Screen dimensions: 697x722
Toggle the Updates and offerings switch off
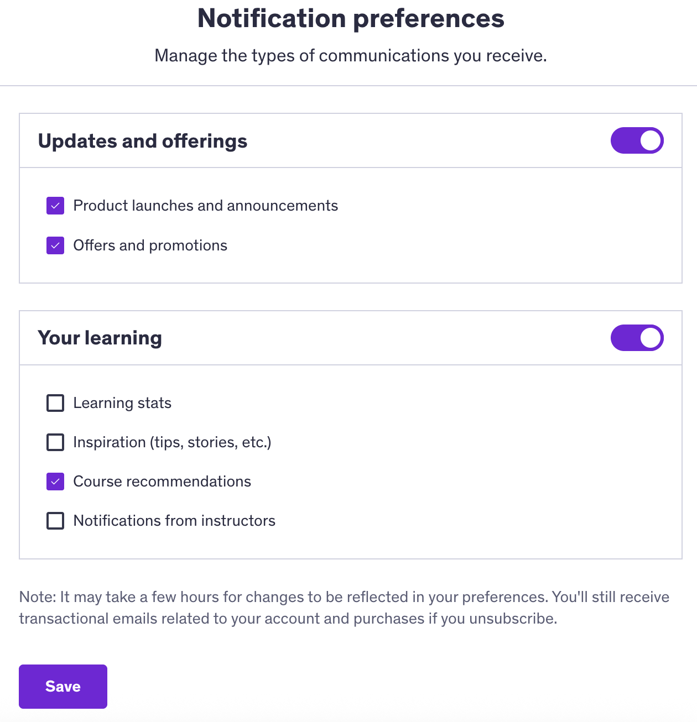pyautogui.click(x=637, y=140)
